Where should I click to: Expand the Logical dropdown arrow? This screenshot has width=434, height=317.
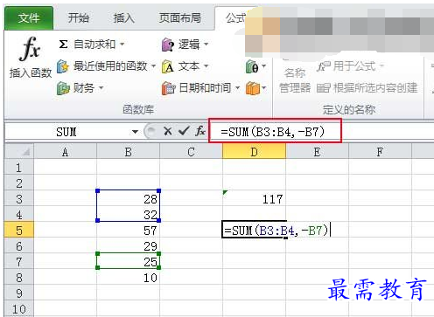pyautogui.click(x=206, y=45)
